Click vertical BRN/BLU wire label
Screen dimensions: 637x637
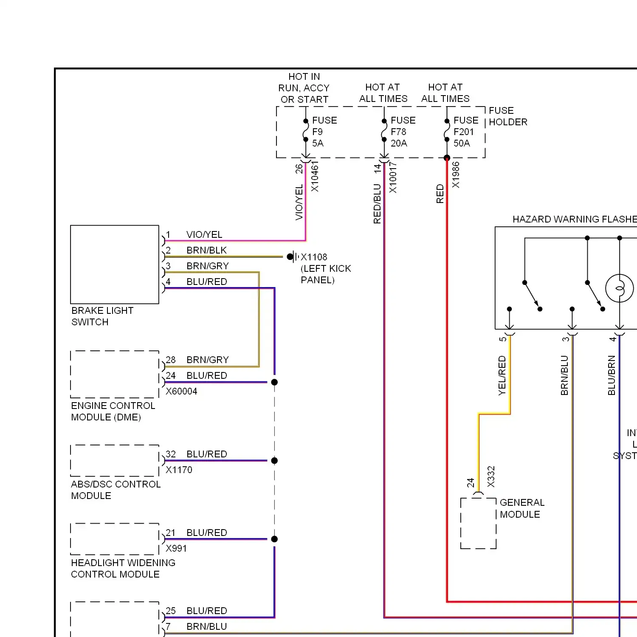(564, 375)
